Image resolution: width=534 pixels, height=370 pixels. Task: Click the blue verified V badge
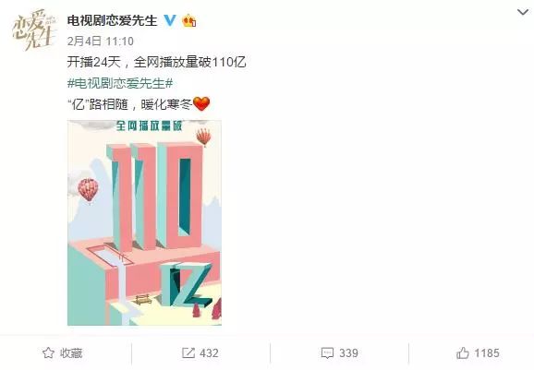(x=170, y=20)
